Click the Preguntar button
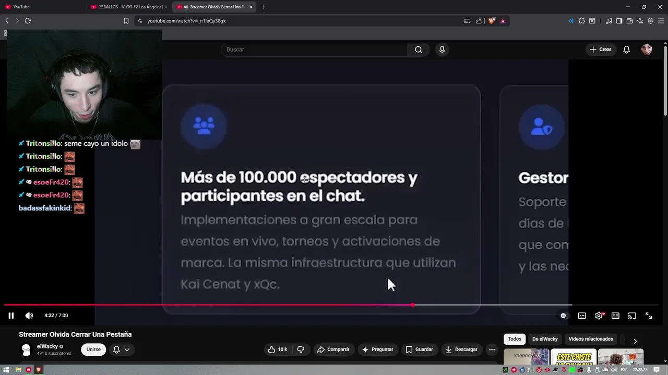 coord(377,349)
